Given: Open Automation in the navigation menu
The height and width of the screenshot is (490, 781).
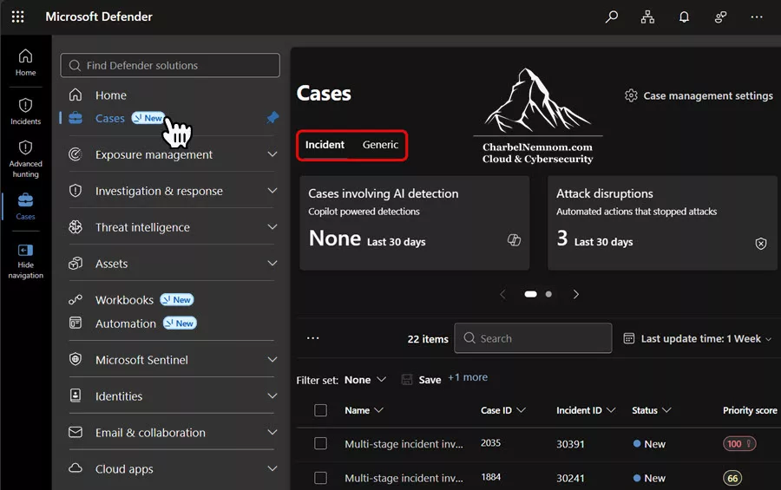Looking at the screenshot, I should pos(126,323).
